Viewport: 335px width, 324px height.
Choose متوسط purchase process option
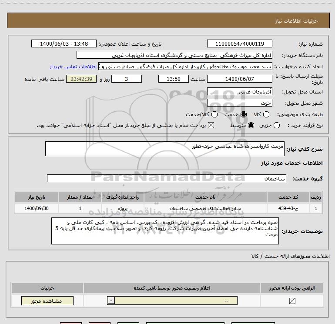[x=251, y=125]
